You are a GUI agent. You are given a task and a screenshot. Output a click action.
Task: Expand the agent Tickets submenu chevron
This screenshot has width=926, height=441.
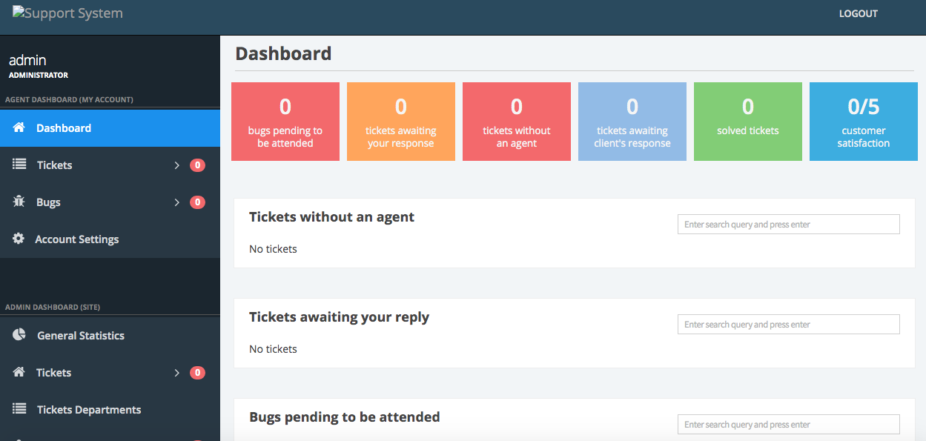click(x=176, y=165)
